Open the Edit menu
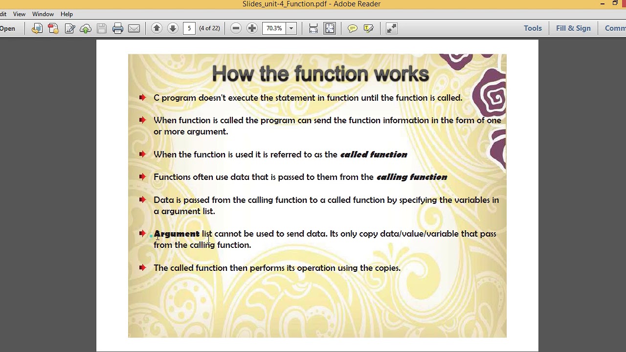This screenshot has height=352, width=626. point(3,14)
